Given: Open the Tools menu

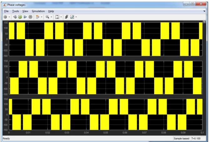Looking at the screenshot, I should pyautogui.click(x=16, y=11).
